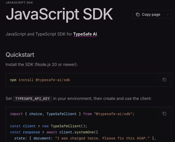Click the 'const client = new TypeSafeClient()' line

click(48, 126)
